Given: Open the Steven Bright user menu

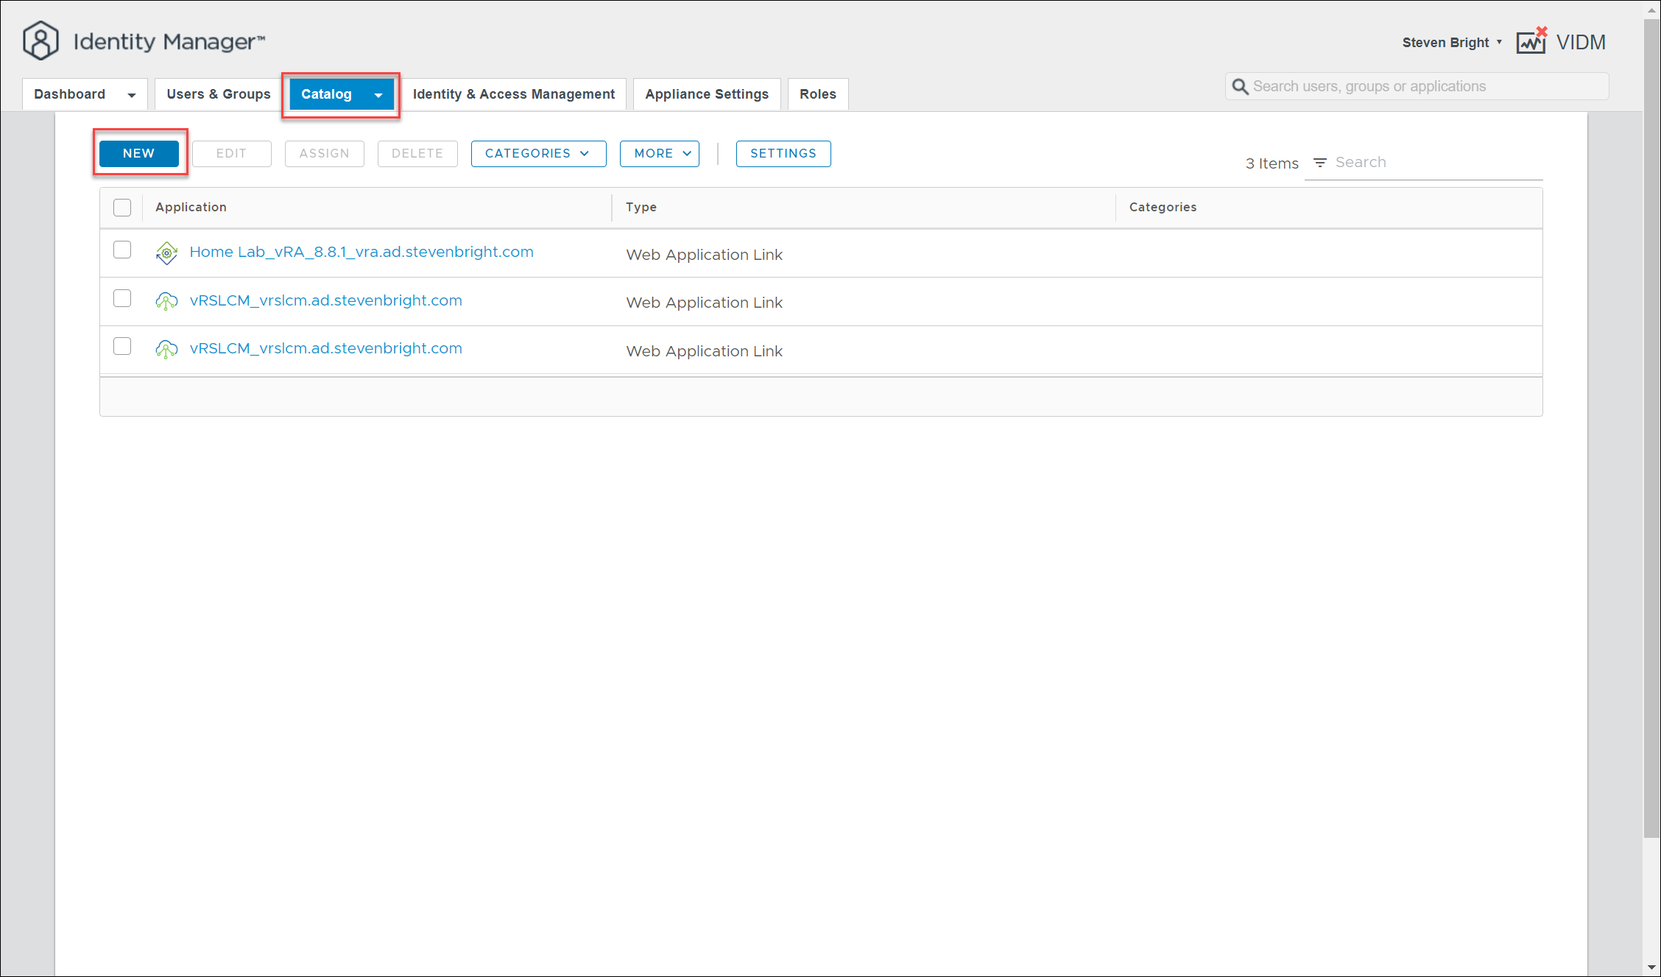Looking at the screenshot, I should (x=1451, y=43).
